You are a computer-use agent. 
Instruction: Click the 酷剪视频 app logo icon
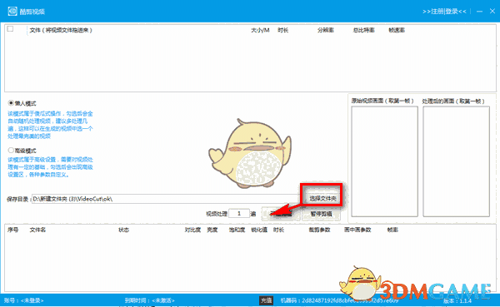click(12, 11)
